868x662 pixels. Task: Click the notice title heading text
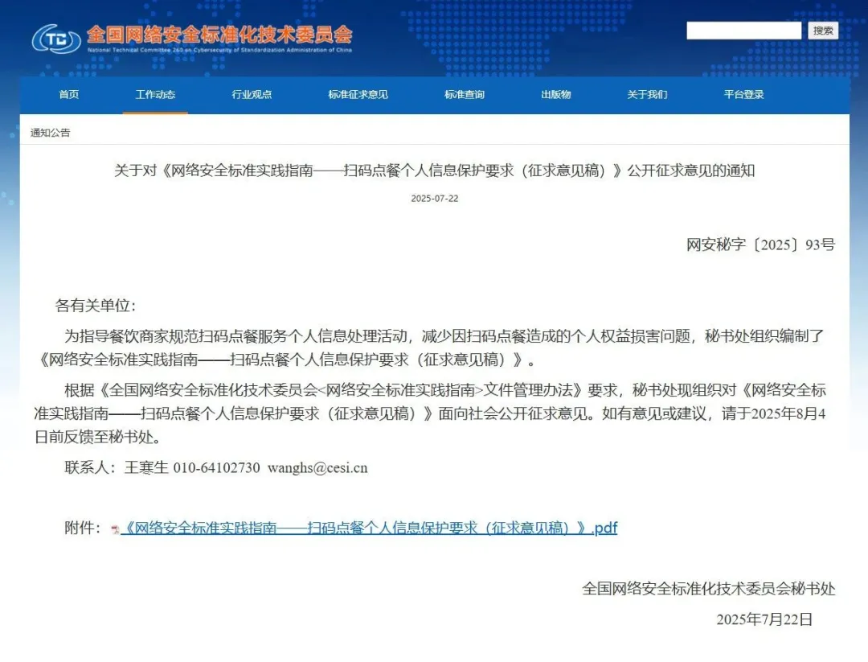click(x=434, y=171)
